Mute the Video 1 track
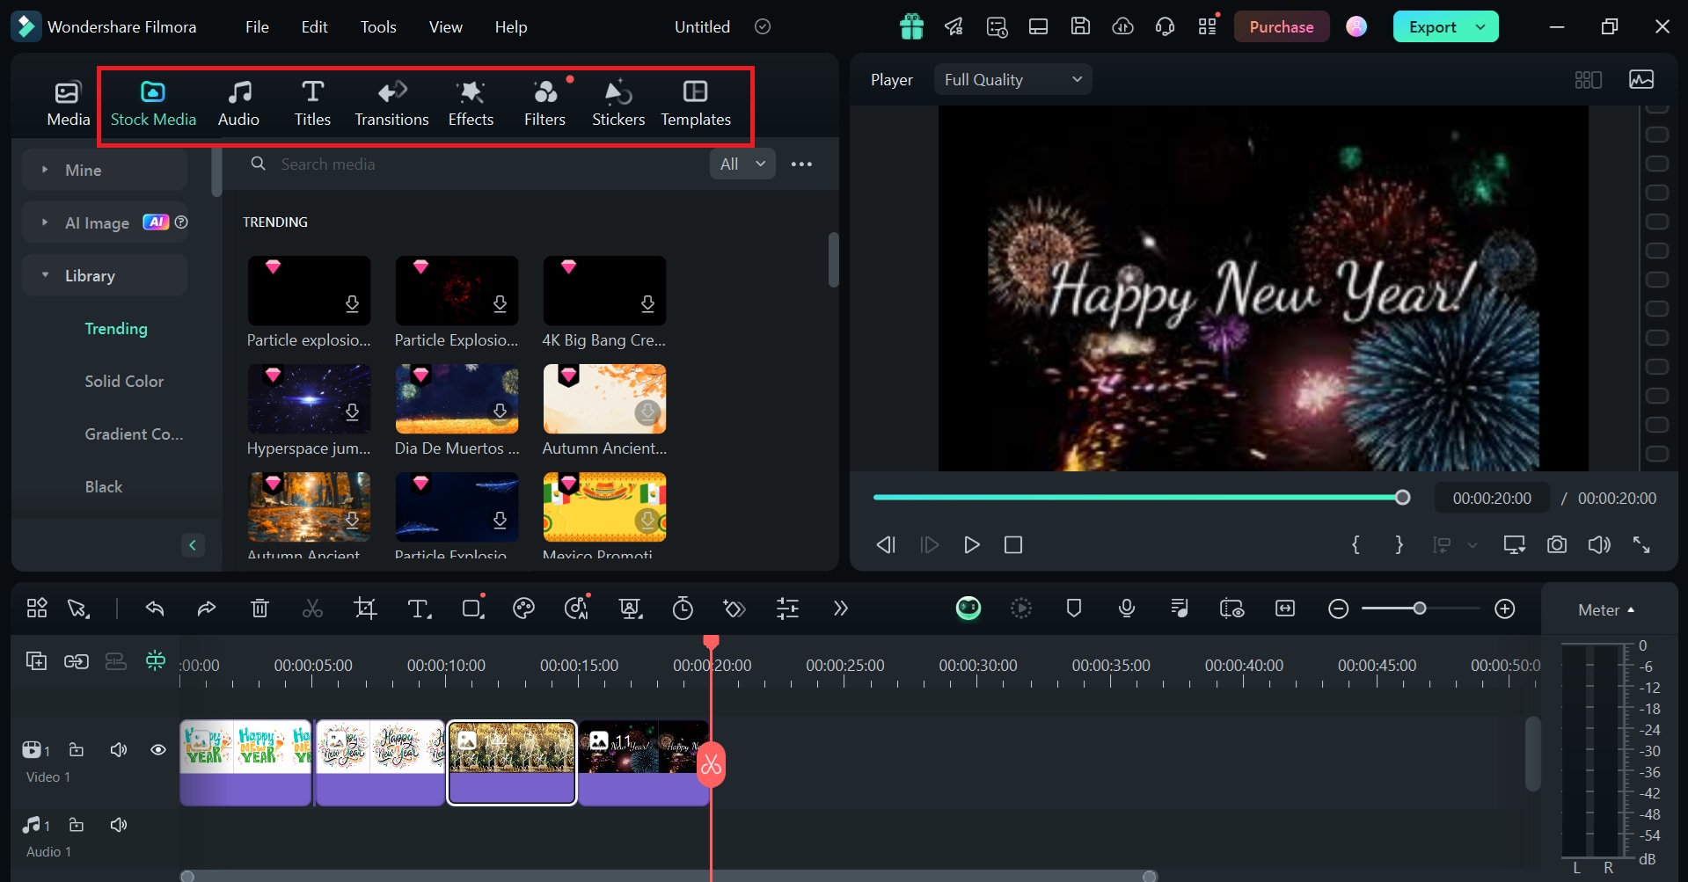This screenshot has width=1688, height=882. coord(119,750)
